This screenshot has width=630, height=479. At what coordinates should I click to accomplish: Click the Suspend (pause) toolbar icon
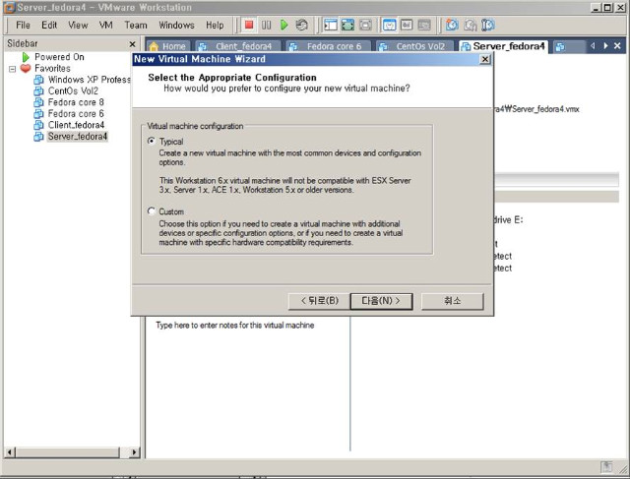(267, 25)
